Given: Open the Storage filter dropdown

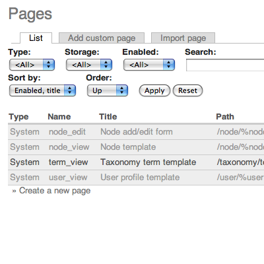Looking at the screenshot, I should (89, 65).
